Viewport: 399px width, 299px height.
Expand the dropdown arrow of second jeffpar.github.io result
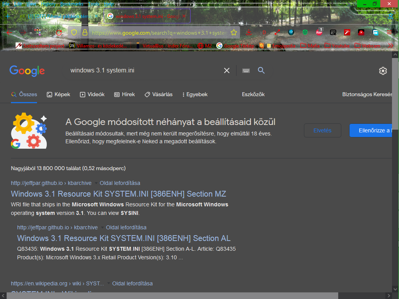pos(102,227)
